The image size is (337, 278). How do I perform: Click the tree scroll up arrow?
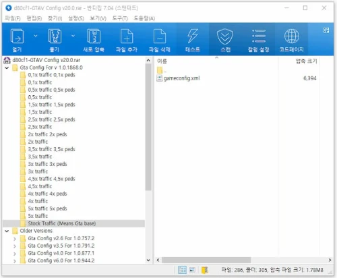(148, 60)
